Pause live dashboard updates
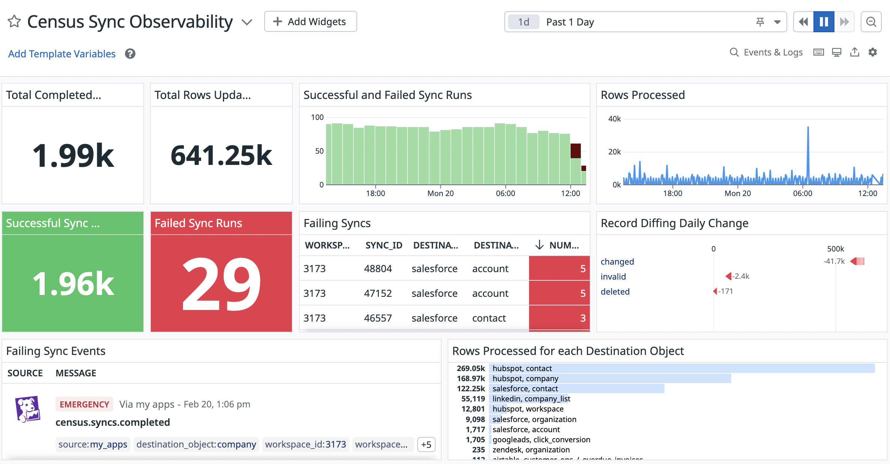890x464 pixels. [824, 22]
